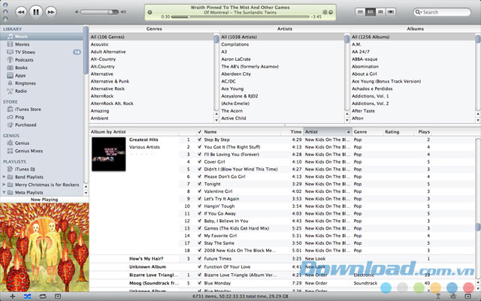The height and width of the screenshot is (301, 481).
Task: Uncheck the Cover Girl song
Action: [x=199, y=162]
